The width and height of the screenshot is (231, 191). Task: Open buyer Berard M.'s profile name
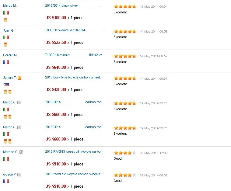click(x=10, y=55)
